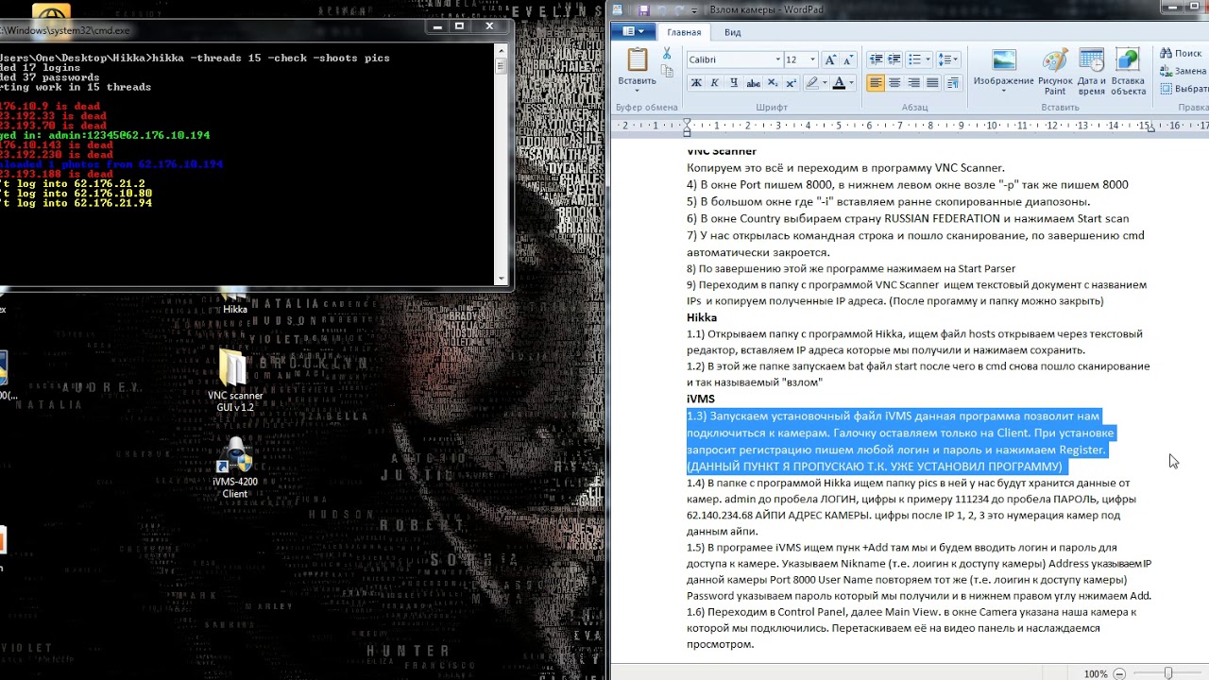The width and height of the screenshot is (1209, 680).
Task: Click Выбрать все in the ribbon
Action: [1184, 89]
